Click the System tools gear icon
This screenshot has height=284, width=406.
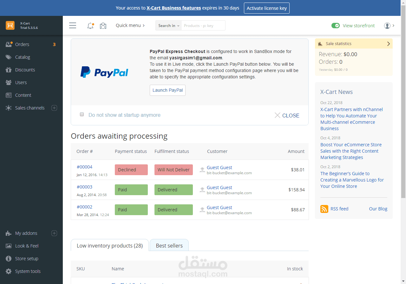[9, 271]
